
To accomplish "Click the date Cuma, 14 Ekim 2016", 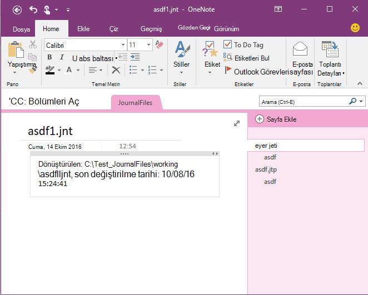I will tap(55, 147).
